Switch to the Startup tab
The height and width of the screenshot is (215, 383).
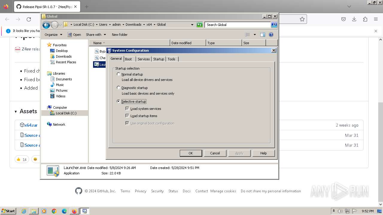pos(159,59)
